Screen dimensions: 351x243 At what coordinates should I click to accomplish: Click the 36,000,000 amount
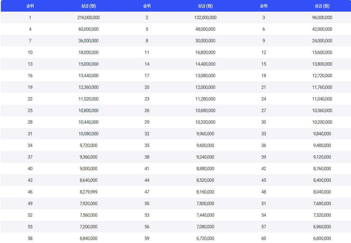(88, 41)
